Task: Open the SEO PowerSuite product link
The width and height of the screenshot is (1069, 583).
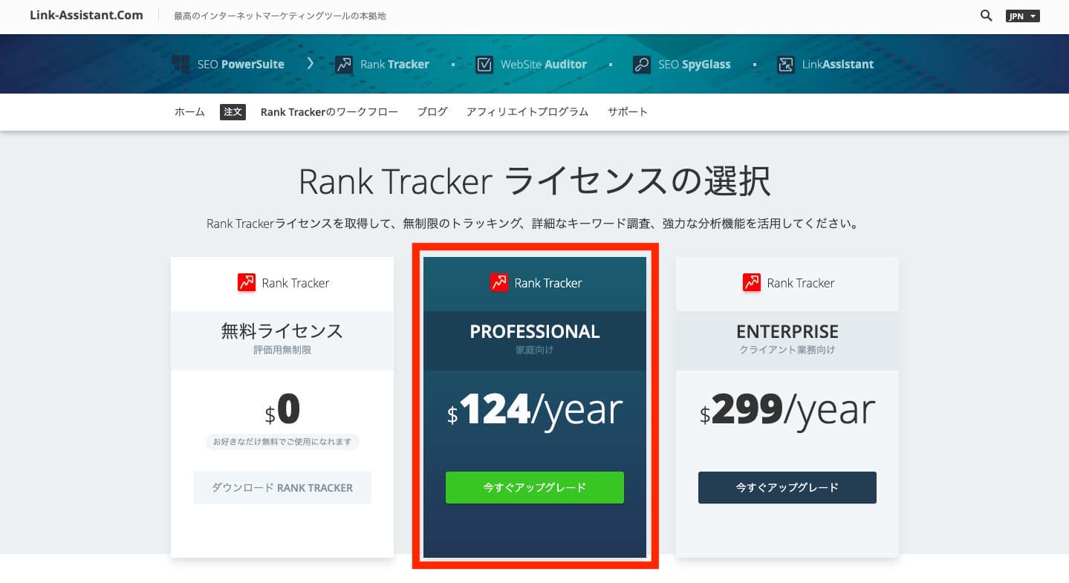Action: click(241, 65)
